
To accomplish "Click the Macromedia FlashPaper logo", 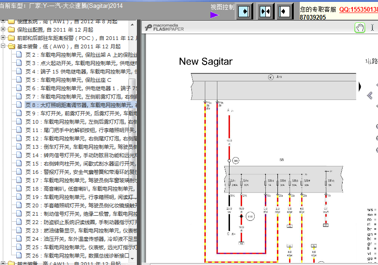I will (164, 27).
